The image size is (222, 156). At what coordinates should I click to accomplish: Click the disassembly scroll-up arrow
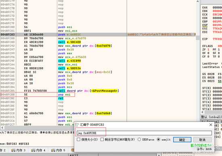pyautogui.click(x=198, y=2)
